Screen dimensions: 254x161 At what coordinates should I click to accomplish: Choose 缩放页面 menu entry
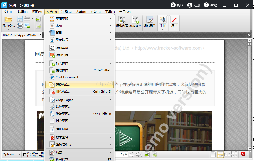[x=80, y=107]
